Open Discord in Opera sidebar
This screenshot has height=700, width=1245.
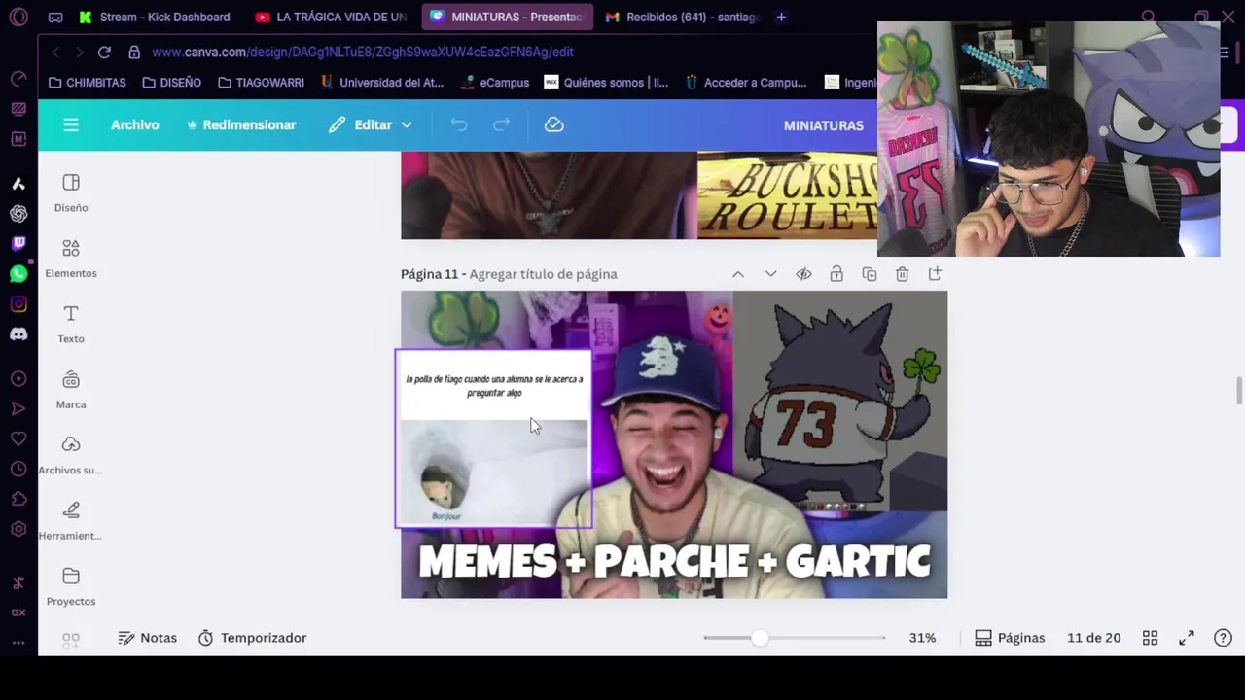click(18, 334)
